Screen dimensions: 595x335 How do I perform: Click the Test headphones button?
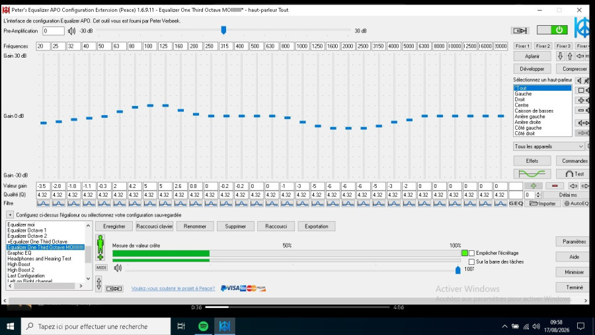574,173
